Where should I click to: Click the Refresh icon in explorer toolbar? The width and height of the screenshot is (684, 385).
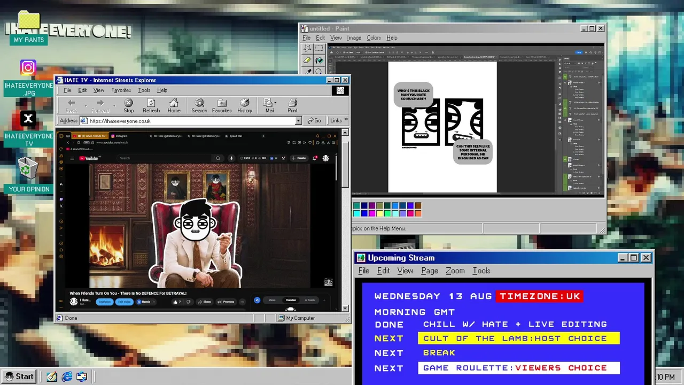pyautogui.click(x=151, y=106)
